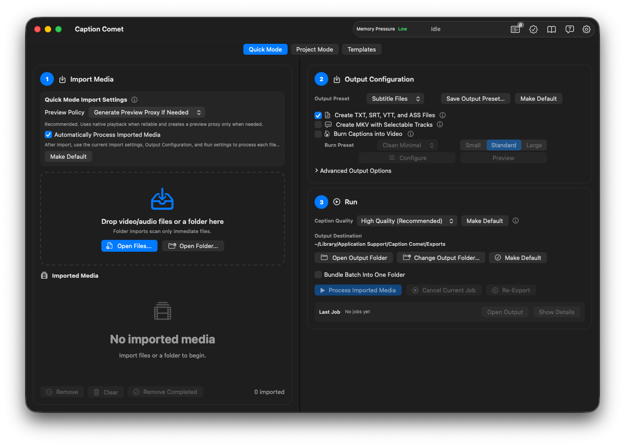Uncheck Create TXT, SRT, VTT, and ASS Files
This screenshot has width=625, height=446.
(318, 115)
